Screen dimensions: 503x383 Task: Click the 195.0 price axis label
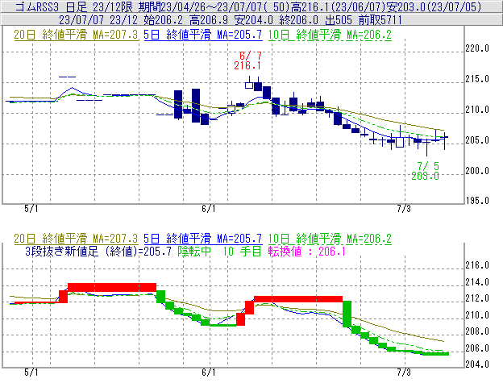477,201
